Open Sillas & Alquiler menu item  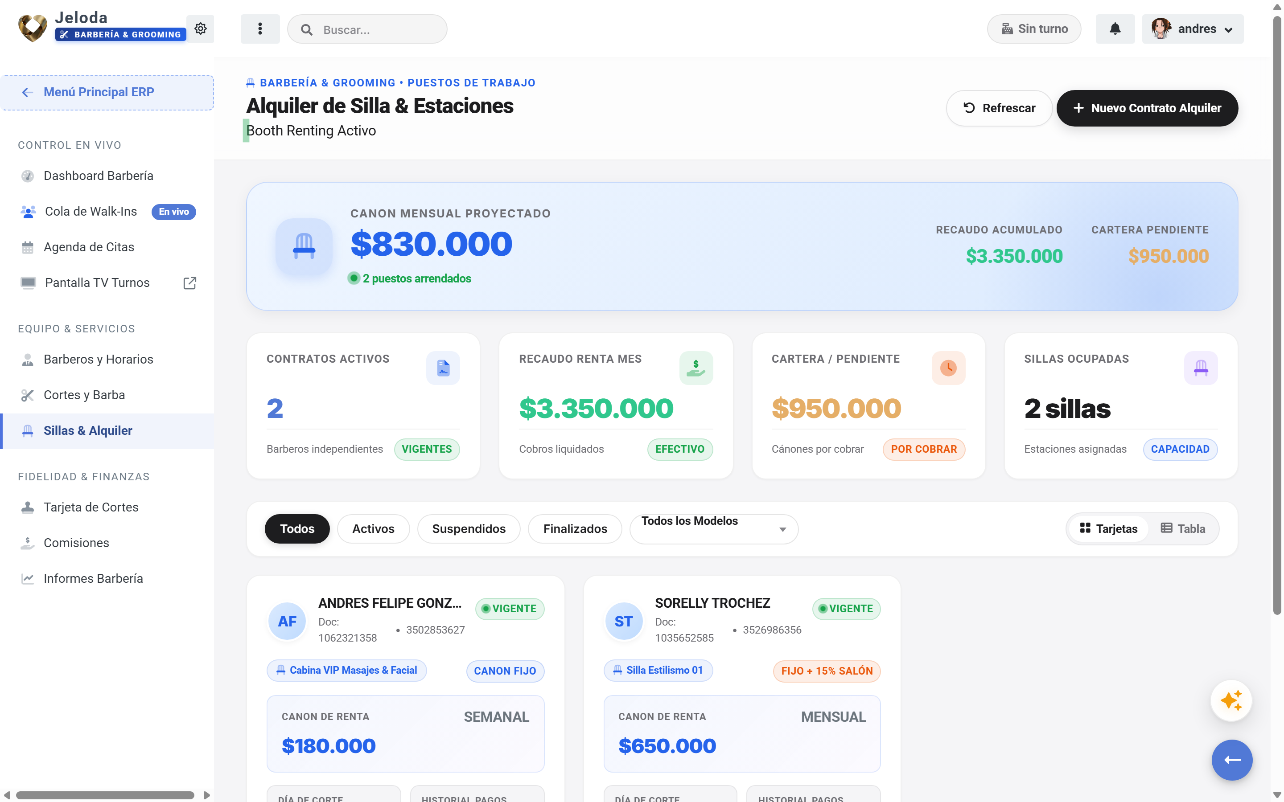point(107,431)
